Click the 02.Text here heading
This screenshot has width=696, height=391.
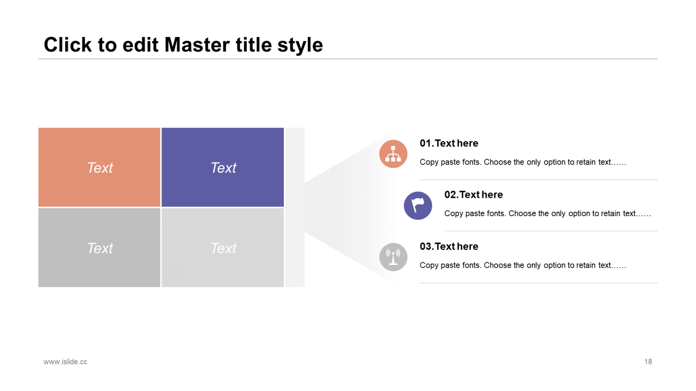click(x=474, y=194)
